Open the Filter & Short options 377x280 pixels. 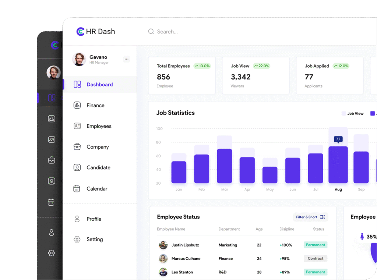coord(310,217)
